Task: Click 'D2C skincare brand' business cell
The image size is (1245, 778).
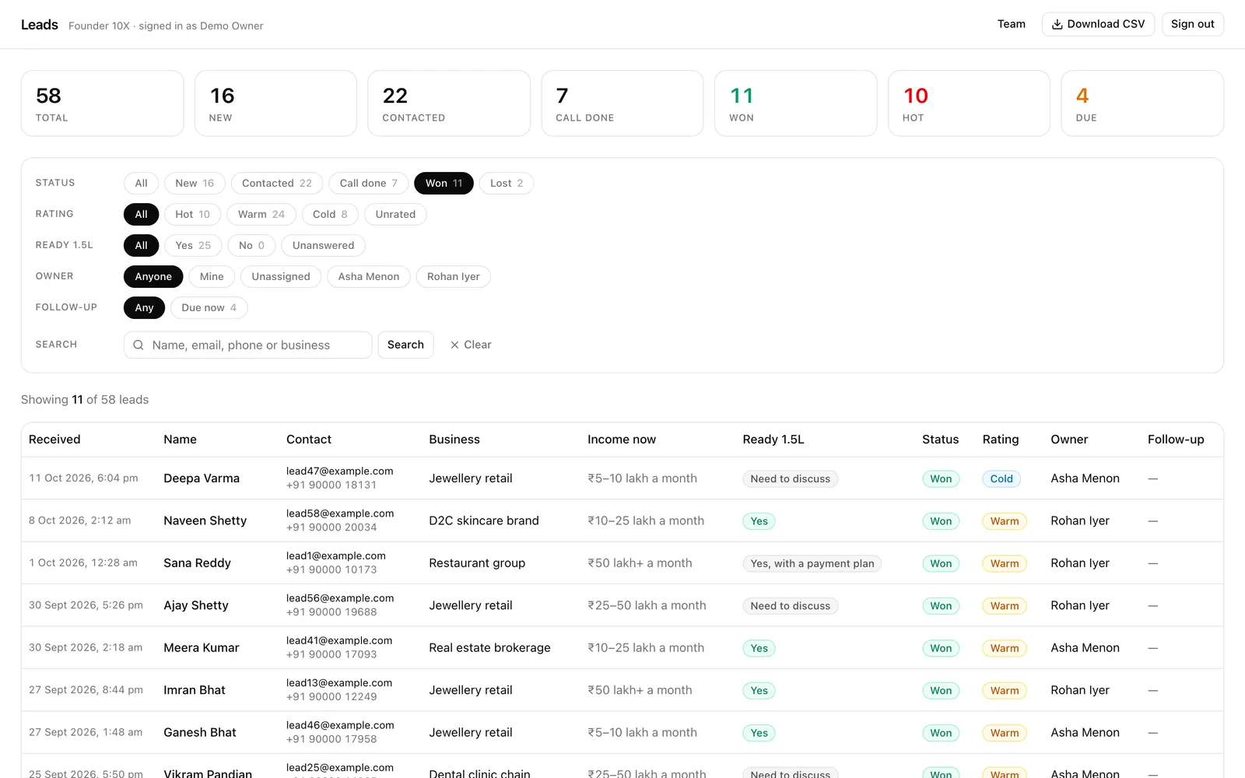Action: 484,520
